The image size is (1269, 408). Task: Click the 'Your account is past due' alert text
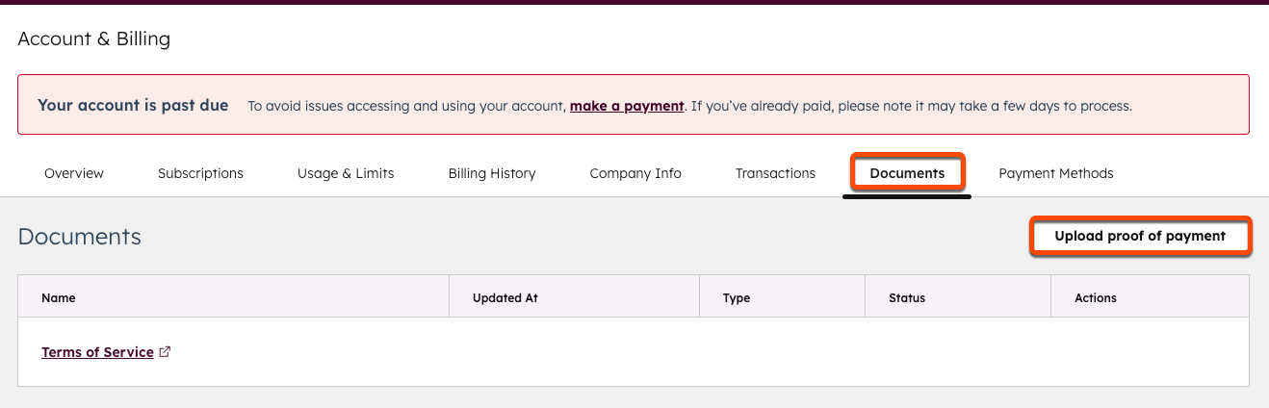pyautogui.click(x=133, y=105)
